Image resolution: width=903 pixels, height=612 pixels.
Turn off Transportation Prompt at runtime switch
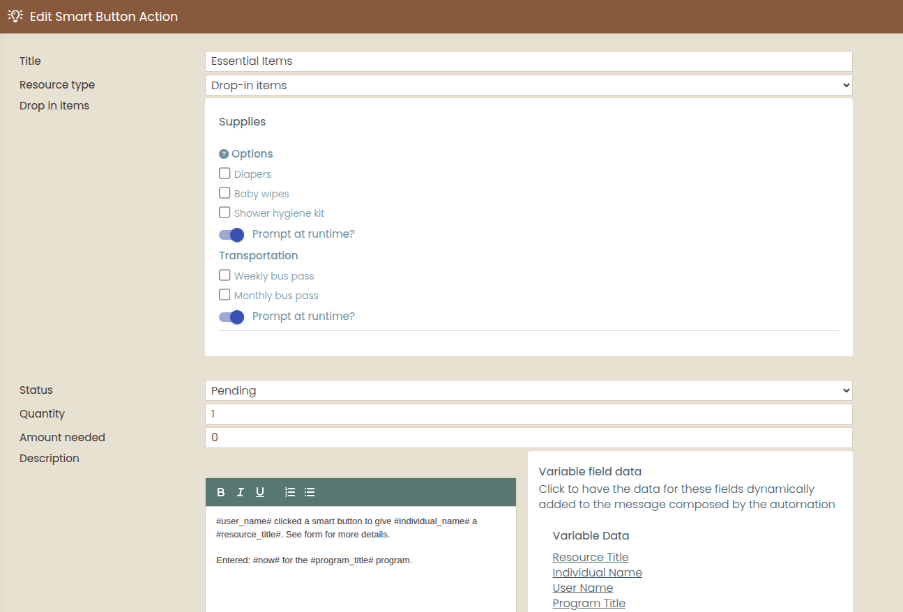[232, 317]
